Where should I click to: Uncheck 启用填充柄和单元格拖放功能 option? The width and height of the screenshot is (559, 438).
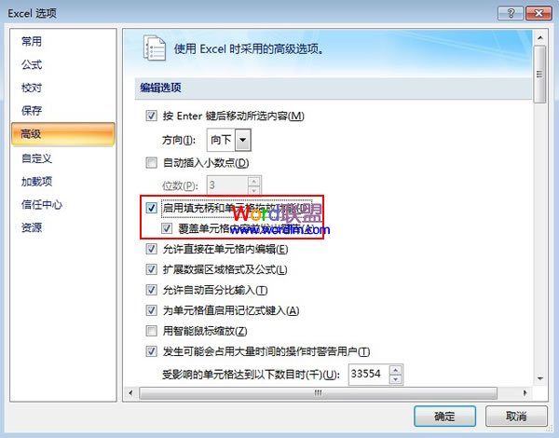pyautogui.click(x=152, y=208)
